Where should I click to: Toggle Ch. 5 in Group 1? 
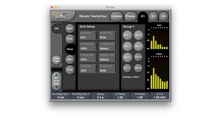click(x=127, y=57)
